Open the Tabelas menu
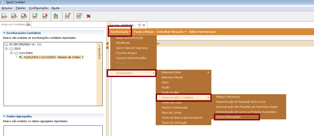314x136 pixels. [x=21, y=8]
